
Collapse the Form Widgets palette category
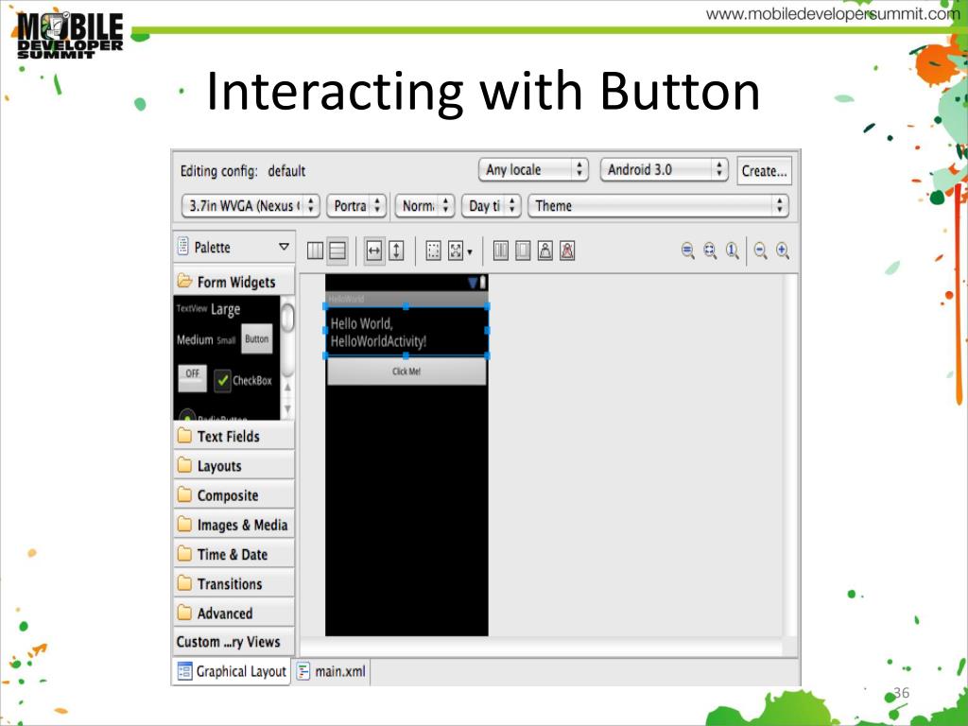coord(234,282)
